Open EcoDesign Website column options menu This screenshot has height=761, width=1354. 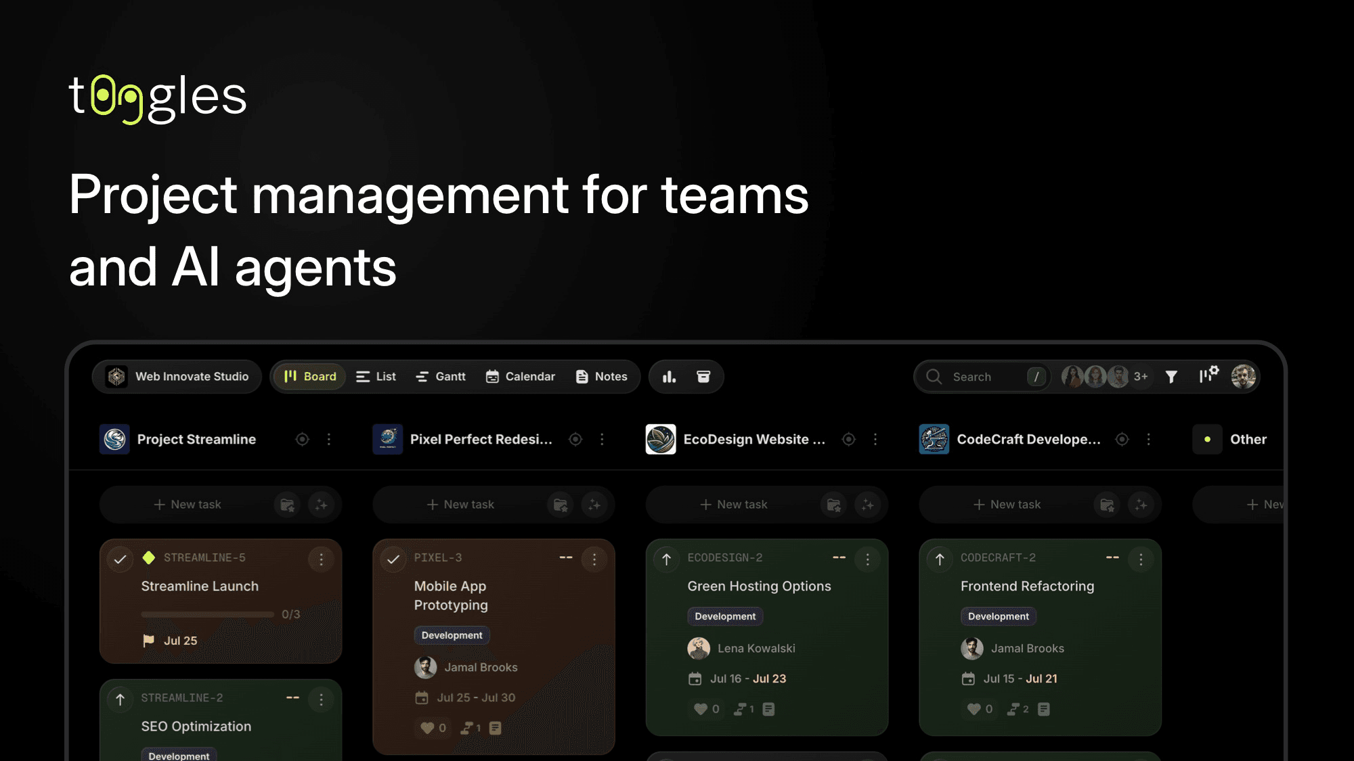[x=875, y=440]
